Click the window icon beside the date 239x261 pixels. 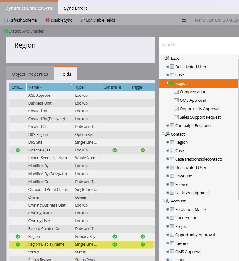(x=184, y=20)
